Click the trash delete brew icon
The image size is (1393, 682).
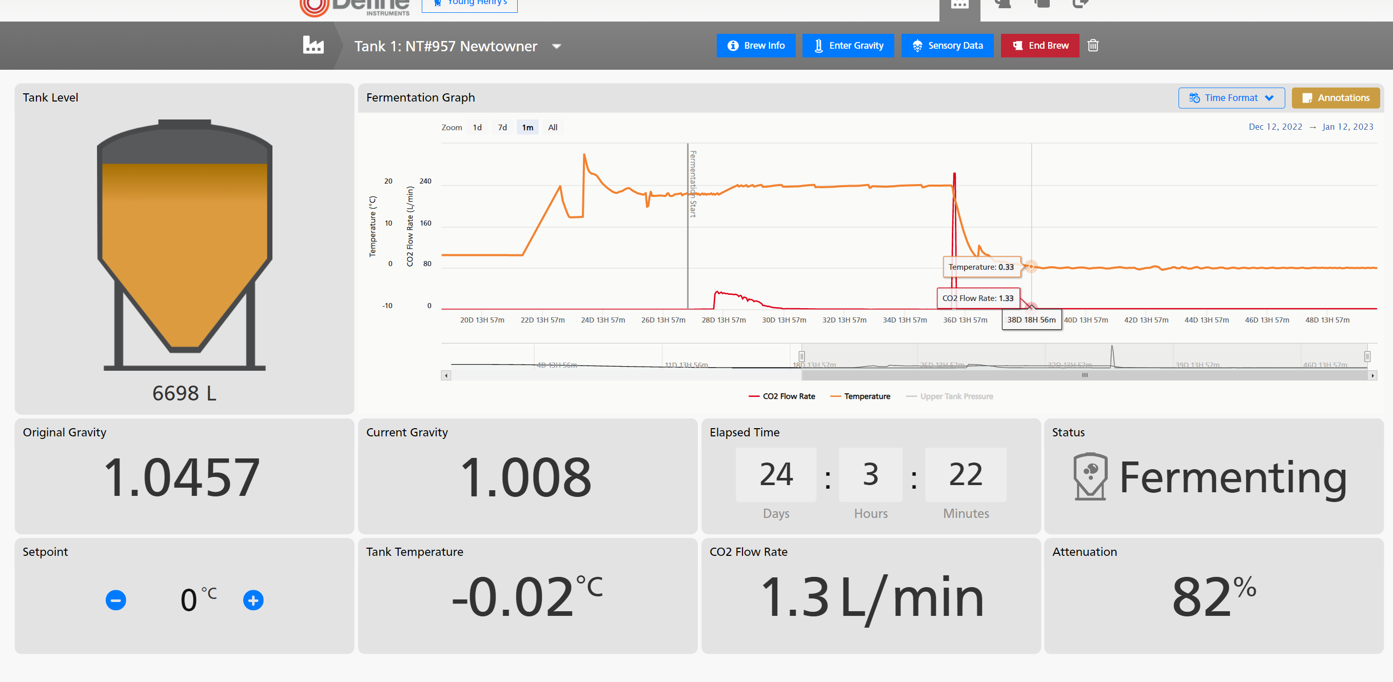[x=1093, y=46]
